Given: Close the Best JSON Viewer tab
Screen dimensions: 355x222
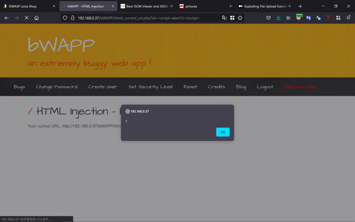Looking at the screenshot, I should 172,6.
